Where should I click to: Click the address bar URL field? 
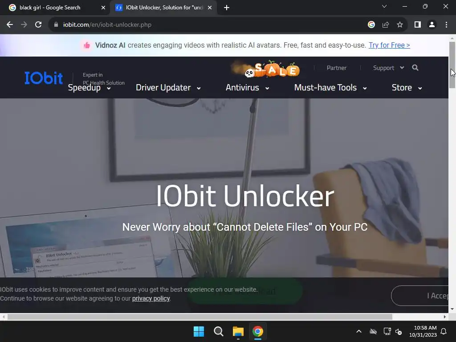pyautogui.click(x=209, y=25)
